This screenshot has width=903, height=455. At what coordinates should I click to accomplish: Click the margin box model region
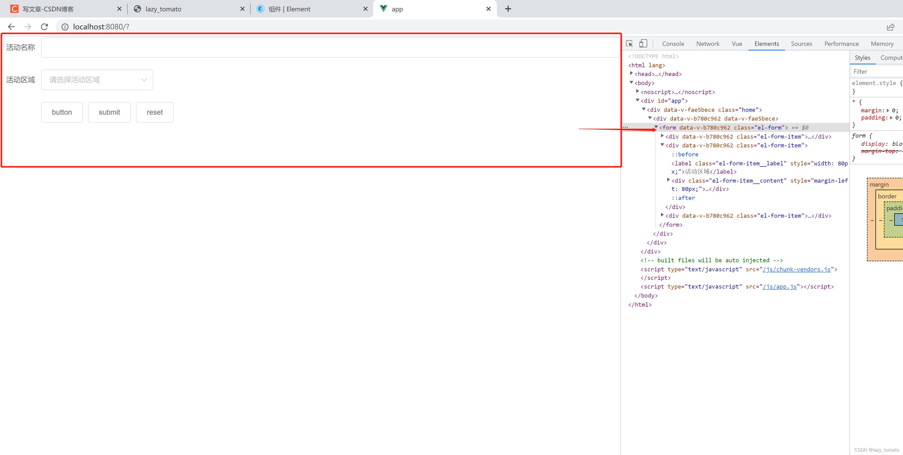(x=879, y=184)
